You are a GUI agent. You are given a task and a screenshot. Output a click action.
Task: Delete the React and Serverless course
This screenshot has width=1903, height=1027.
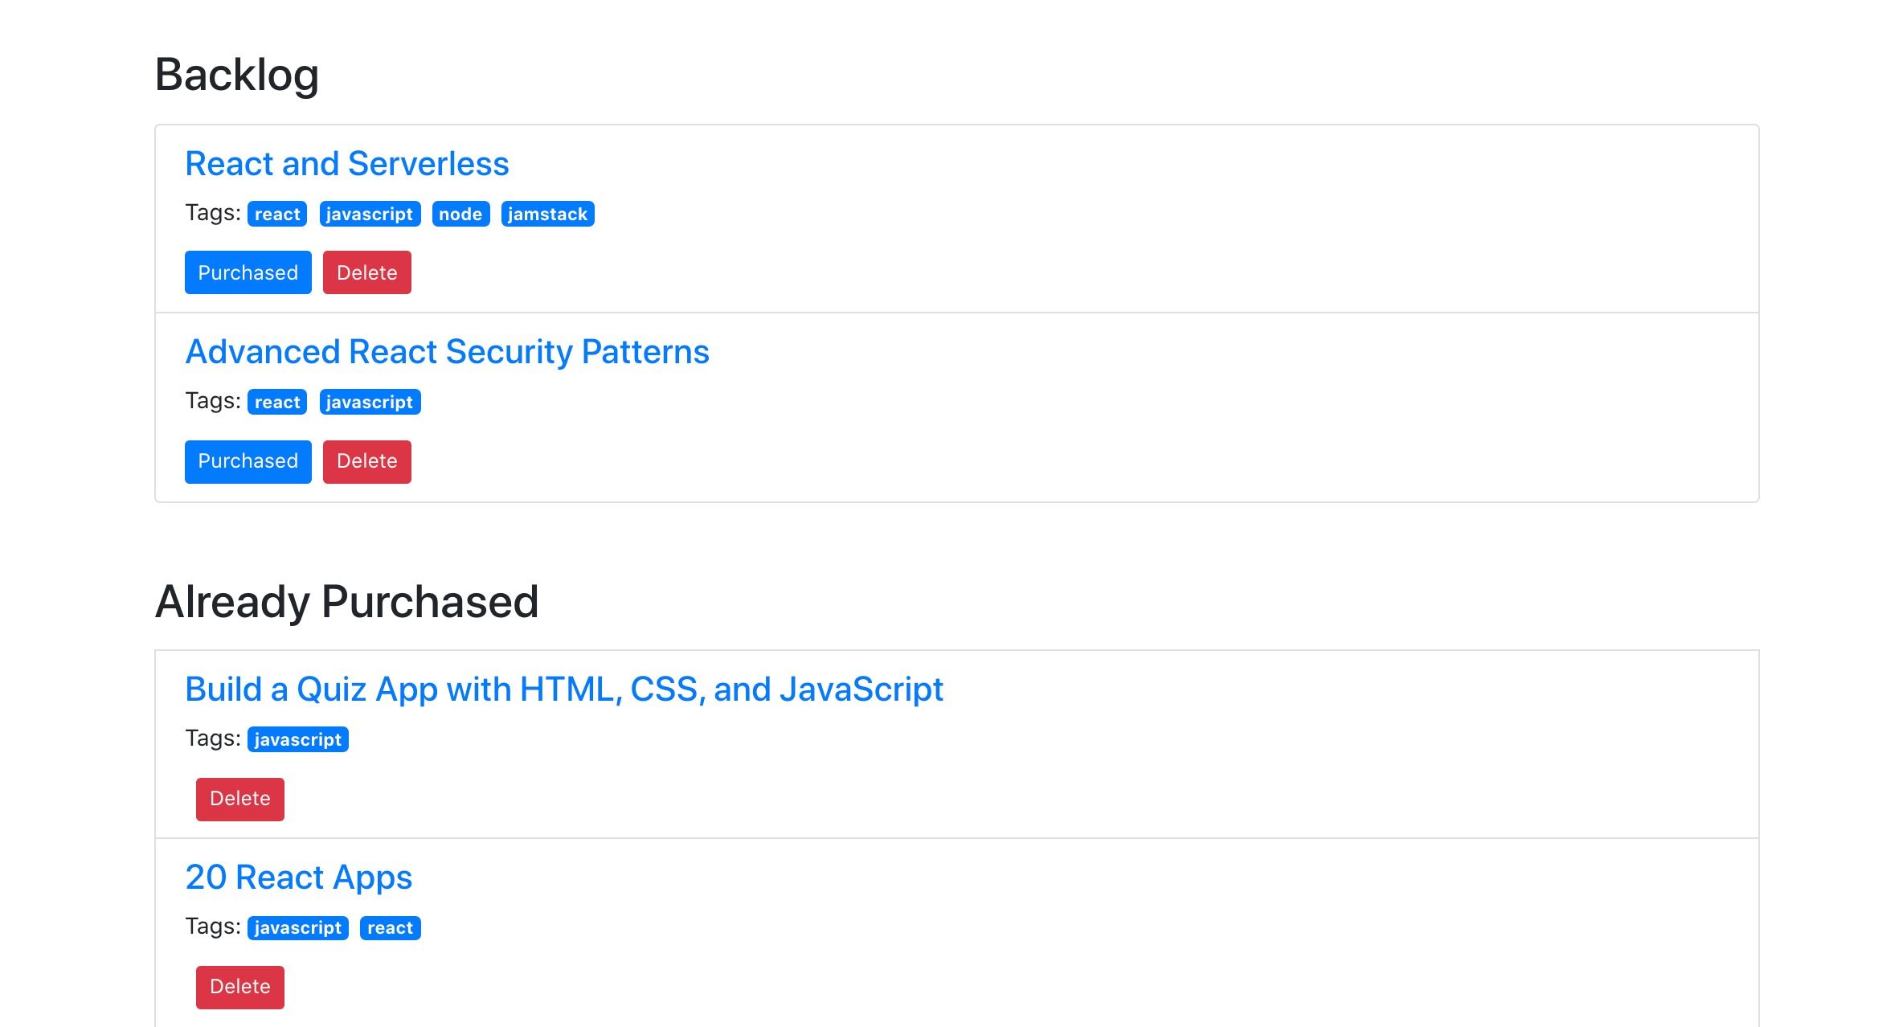[366, 272]
